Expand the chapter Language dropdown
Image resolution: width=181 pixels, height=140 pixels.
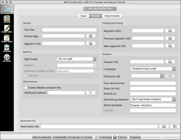[x=153, y=69]
